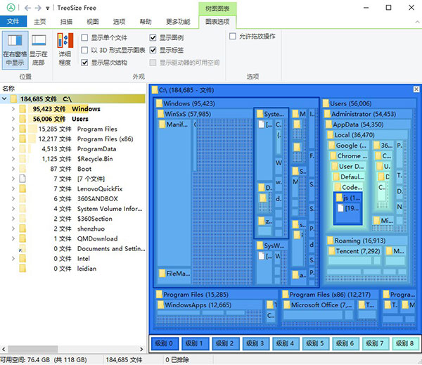The image size is (422, 365).
Task: Open quick access toolbar customize arrow
Action: coord(47,8)
